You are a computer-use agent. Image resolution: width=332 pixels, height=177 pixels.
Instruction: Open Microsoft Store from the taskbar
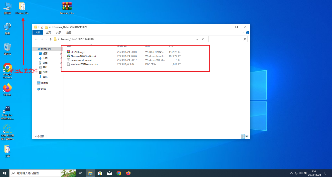[100, 173]
